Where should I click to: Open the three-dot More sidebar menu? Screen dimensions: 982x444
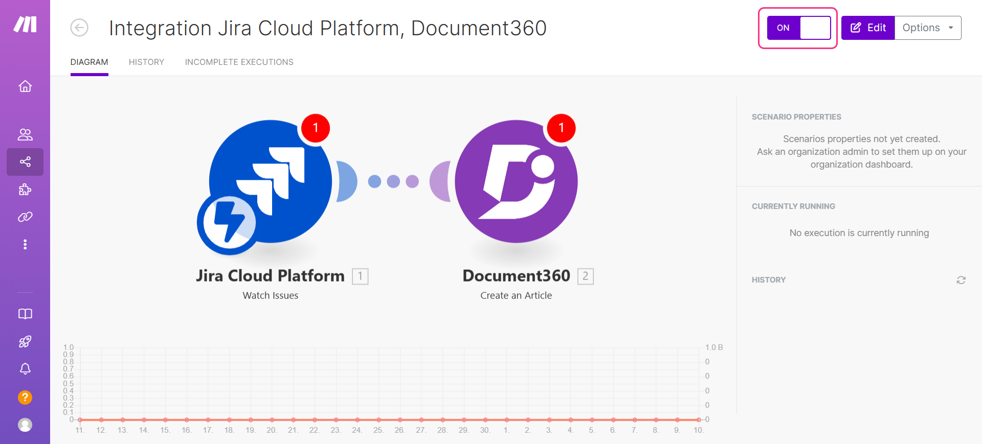pyautogui.click(x=25, y=244)
